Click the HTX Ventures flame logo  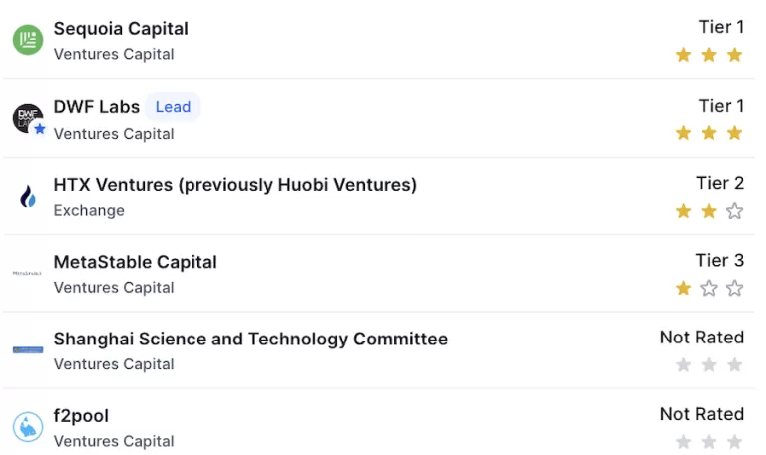coord(28,196)
